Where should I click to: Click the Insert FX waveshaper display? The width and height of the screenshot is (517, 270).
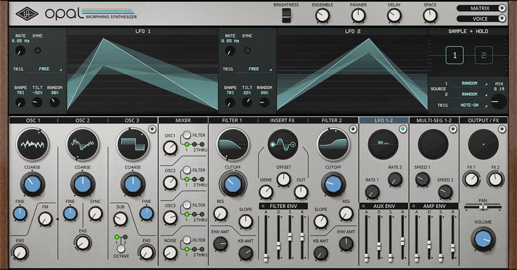[x=283, y=145]
